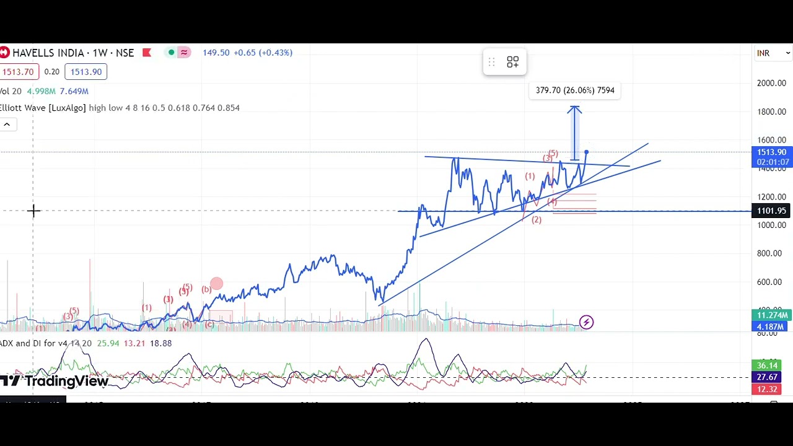Click the purple lightning bolt icon on chart
793x446 pixels.
tap(586, 322)
